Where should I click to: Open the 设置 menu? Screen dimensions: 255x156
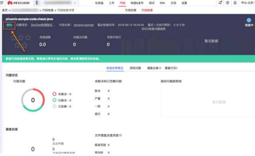tap(184, 3)
